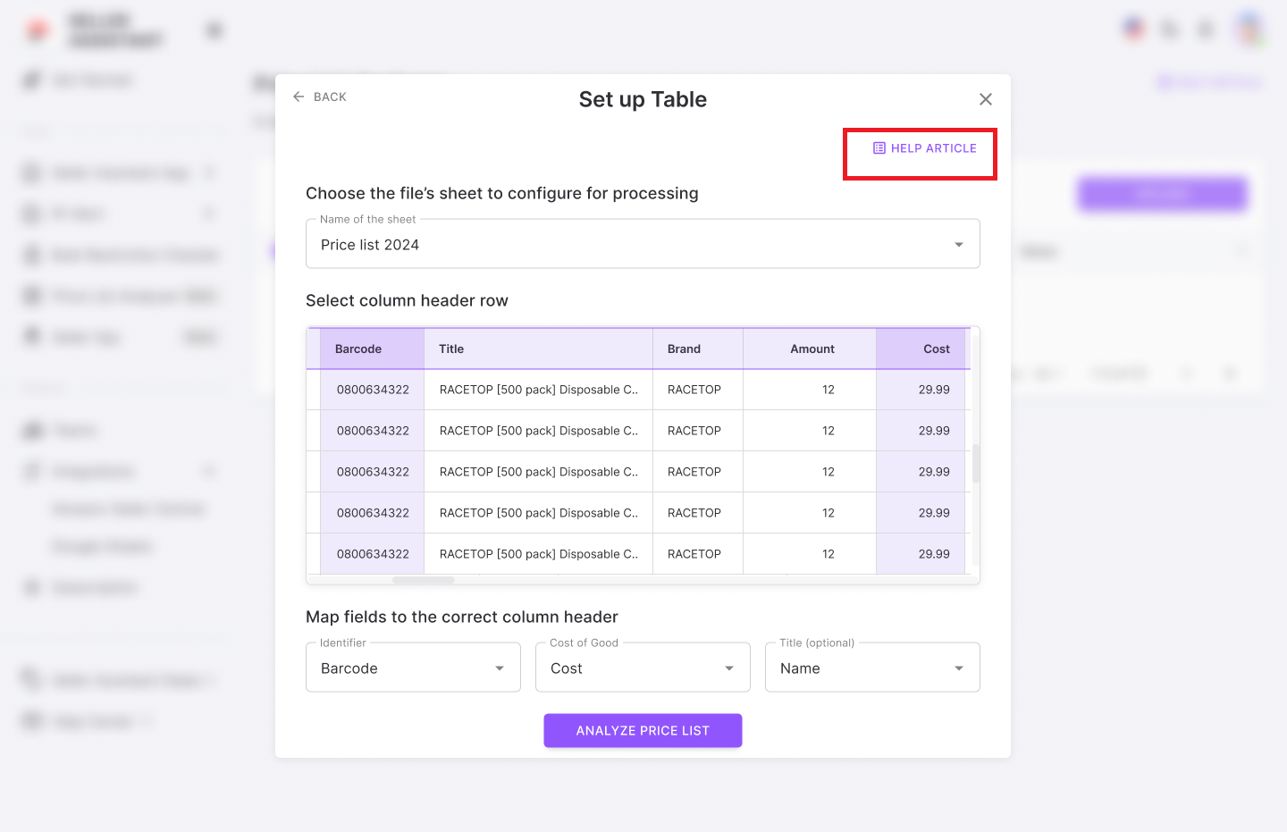This screenshot has height=832, width=1287.
Task: Select the Title column header
Action: [x=451, y=349]
